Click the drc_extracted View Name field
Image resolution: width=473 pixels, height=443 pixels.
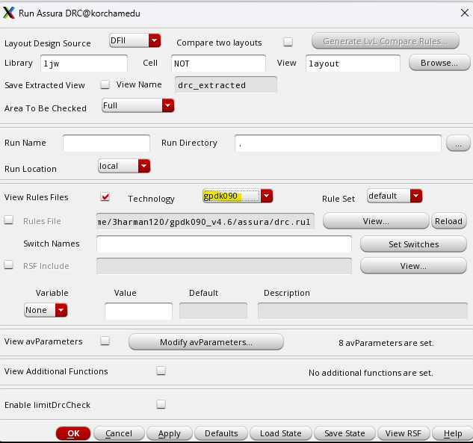(x=226, y=85)
